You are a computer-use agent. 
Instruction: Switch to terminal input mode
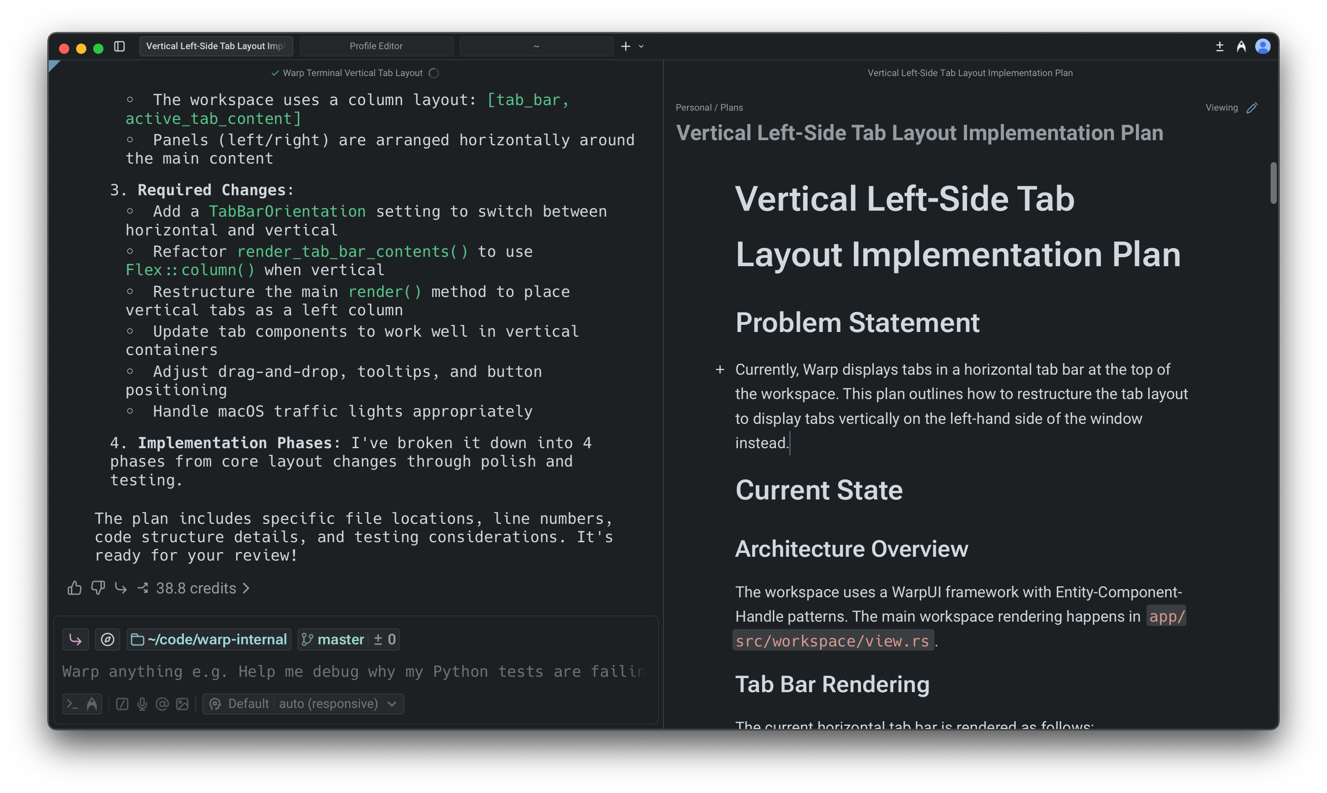pyautogui.click(x=72, y=704)
